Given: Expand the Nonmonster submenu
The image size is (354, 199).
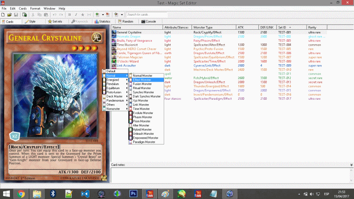Looking at the screenshot, I should click(115, 109).
